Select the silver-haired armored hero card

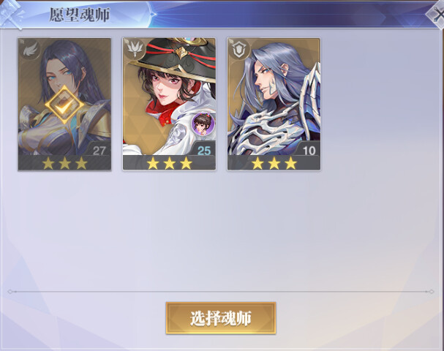tap(274, 104)
